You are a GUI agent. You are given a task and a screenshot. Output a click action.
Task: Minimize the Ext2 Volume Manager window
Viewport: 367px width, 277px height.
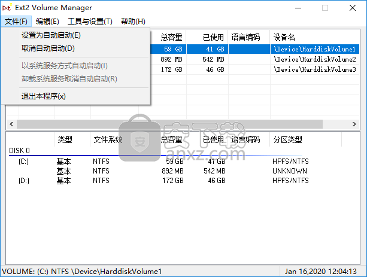click(298, 8)
